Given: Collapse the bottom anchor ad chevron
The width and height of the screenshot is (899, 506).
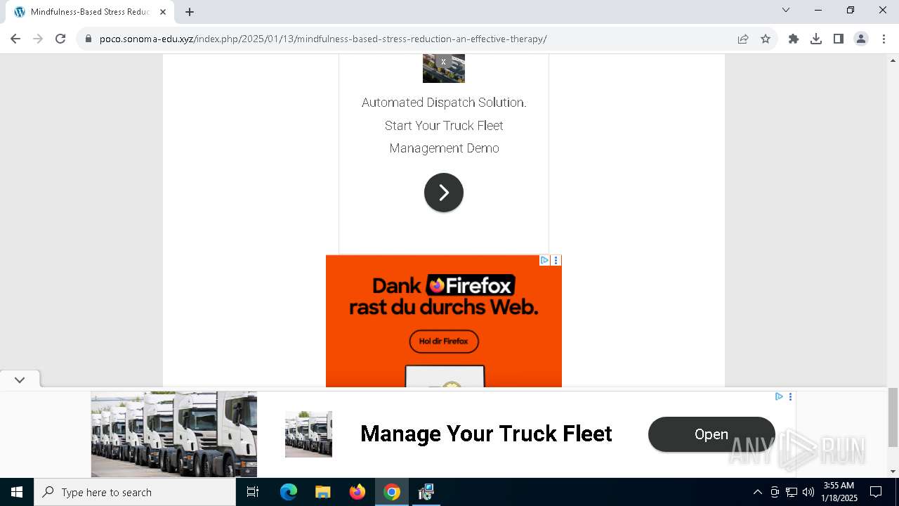Looking at the screenshot, I should pyautogui.click(x=20, y=379).
